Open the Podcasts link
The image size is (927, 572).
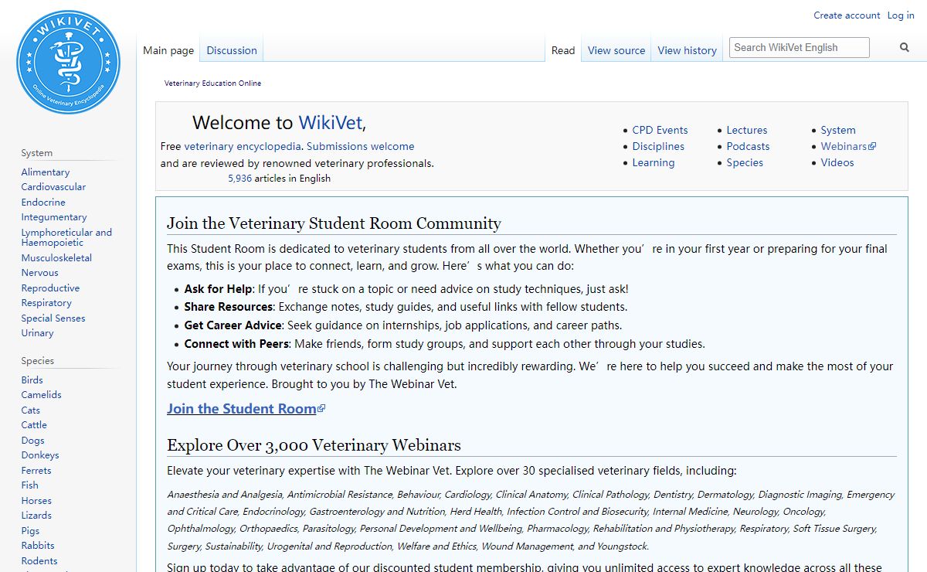(748, 146)
